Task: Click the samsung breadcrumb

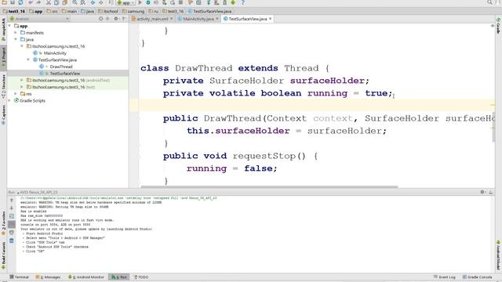Action: (x=133, y=11)
